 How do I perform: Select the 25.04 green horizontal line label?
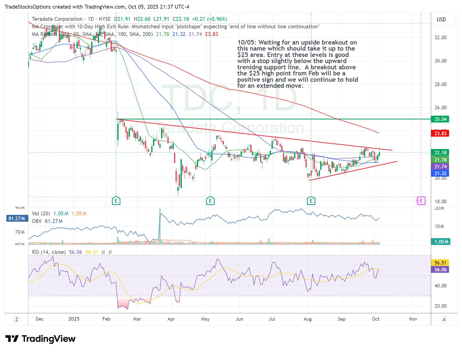click(440, 119)
